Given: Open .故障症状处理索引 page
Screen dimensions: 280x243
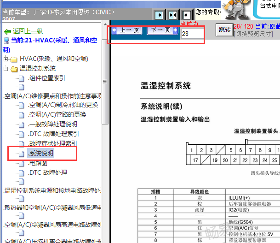Looking at the screenshot, I should tap(52, 143).
